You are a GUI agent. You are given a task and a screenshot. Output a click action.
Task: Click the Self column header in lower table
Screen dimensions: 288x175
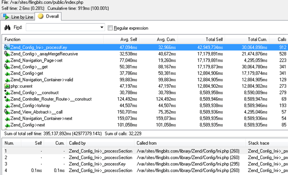[32, 143]
